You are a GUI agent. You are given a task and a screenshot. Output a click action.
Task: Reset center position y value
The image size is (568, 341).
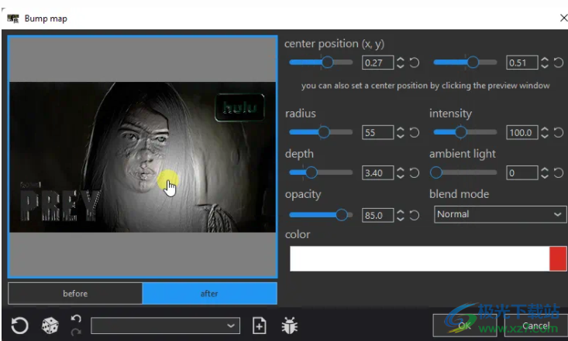point(559,63)
